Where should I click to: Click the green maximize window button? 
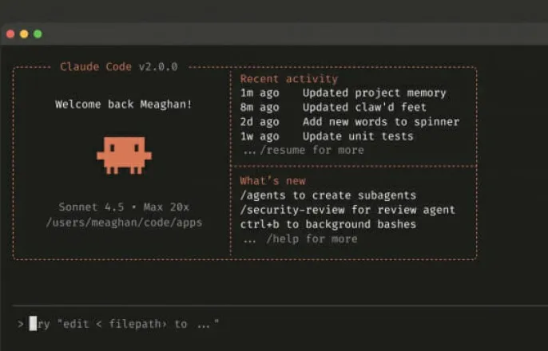38,34
